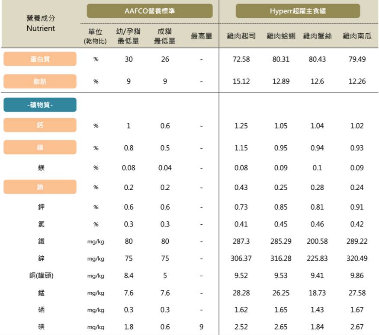
Task: Select the 鉀 row label
Action: (41, 207)
